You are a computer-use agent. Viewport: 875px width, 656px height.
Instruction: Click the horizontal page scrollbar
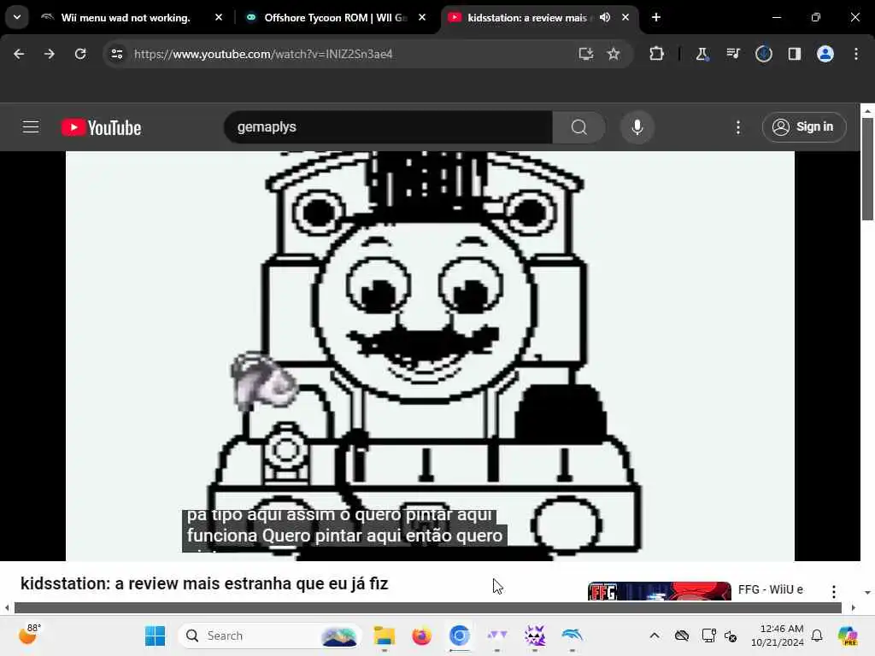pos(427,607)
